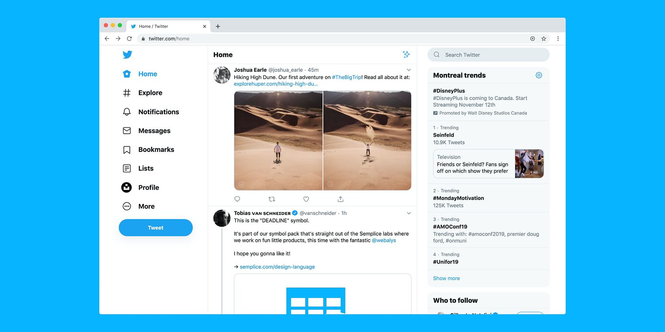
Task: Open the More menu in sidebar
Action: [x=146, y=206]
